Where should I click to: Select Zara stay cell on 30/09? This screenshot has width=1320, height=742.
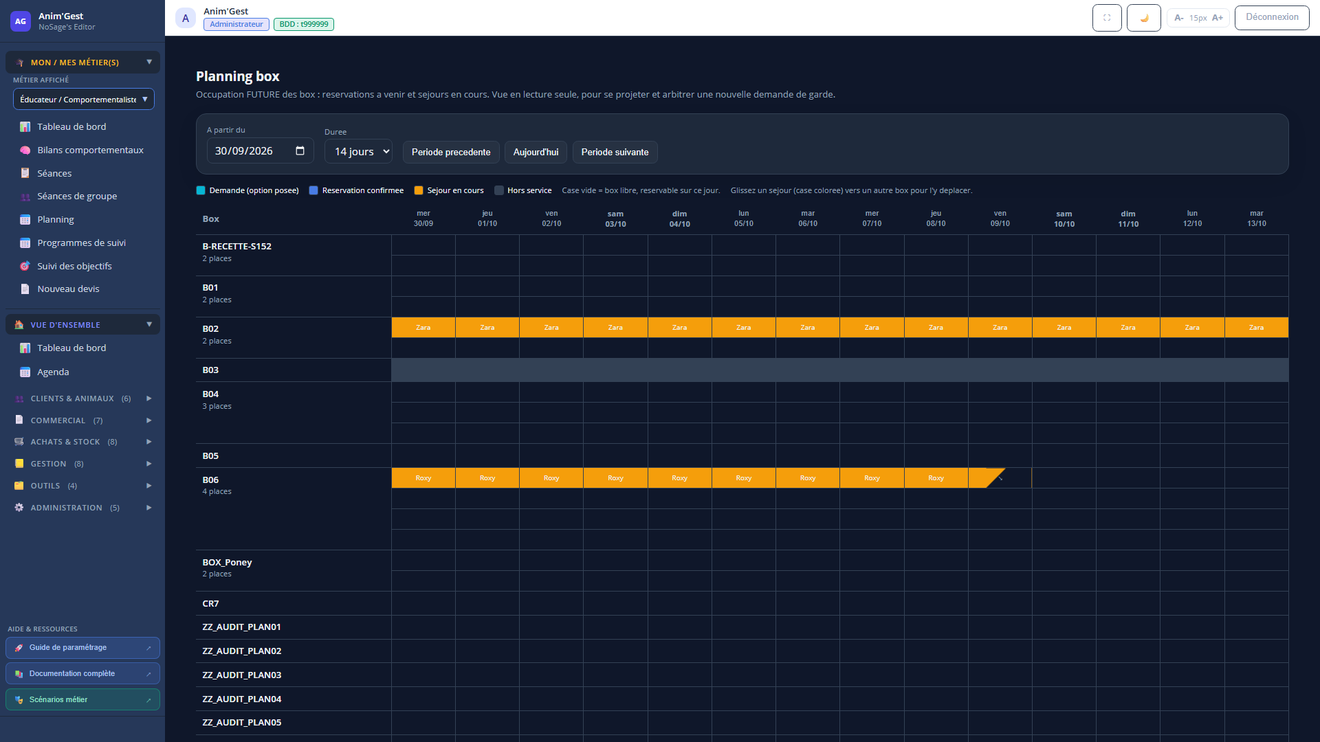pos(423,328)
